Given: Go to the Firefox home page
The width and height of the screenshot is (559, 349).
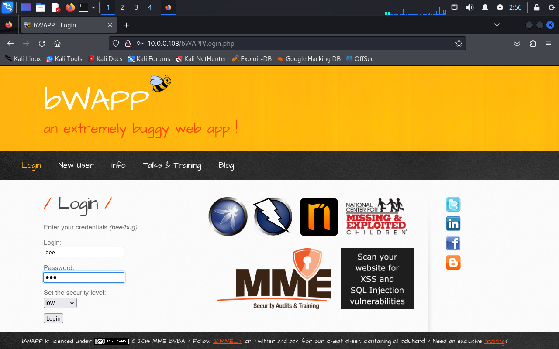Looking at the screenshot, I should pos(57,43).
